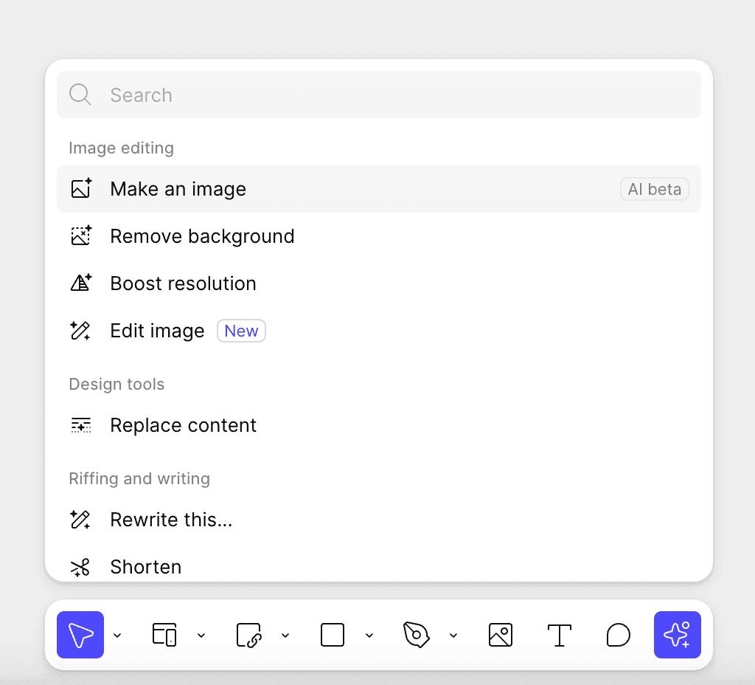The image size is (755, 685).
Task: Select the Comment tool
Action: point(619,635)
